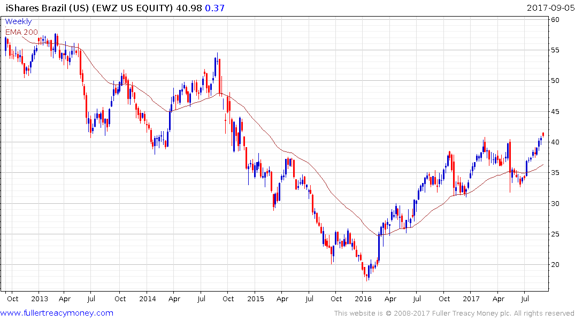
Task: Click the last price value 40.98
Action: [x=189, y=7]
